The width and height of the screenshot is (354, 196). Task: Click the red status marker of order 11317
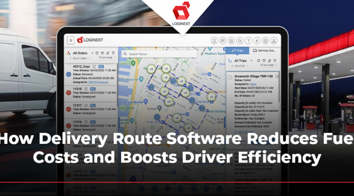pos(68,109)
